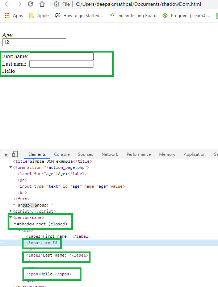Click the browser back arrow
The width and height of the screenshot is (218, 287).
click(7, 4)
